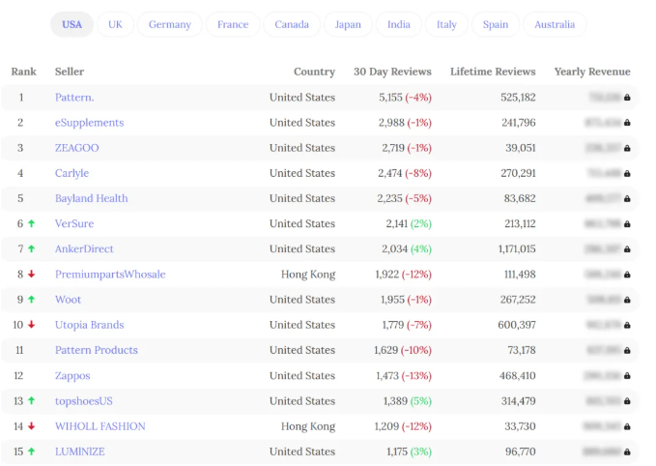Click green up arrow beside rank 7

(31, 248)
